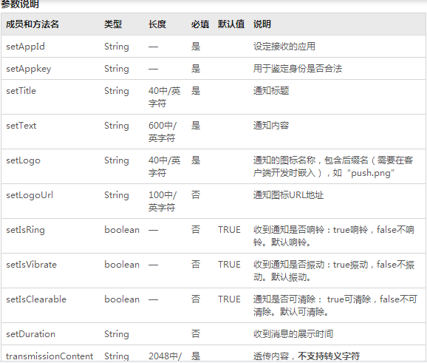Click the description 设定接收的应用
The width and height of the screenshot is (427, 363).
click(x=284, y=47)
